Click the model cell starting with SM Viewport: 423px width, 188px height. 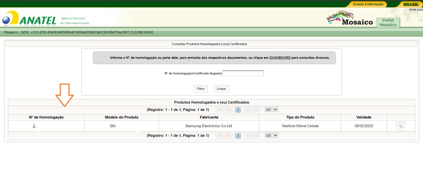click(122, 126)
